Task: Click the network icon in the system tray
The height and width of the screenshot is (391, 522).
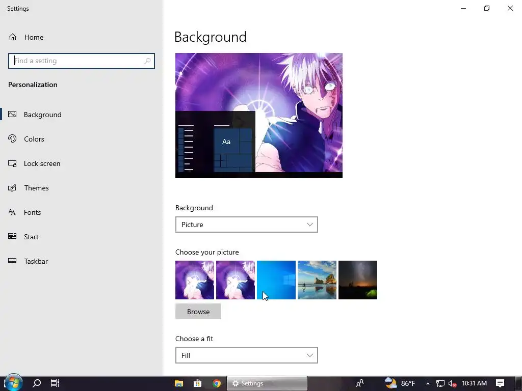Action: point(440,384)
